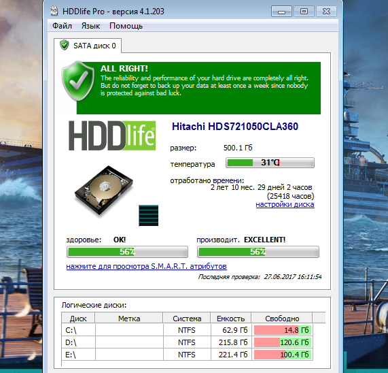Open the Файл menu

click(x=62, y=26)
